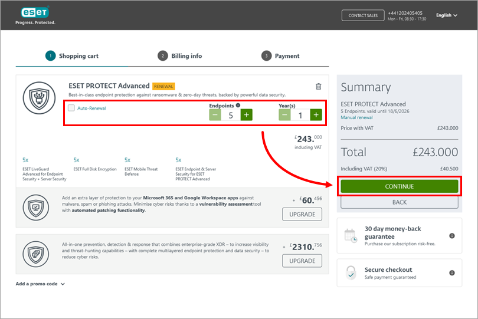The image size is (478, 319).
Task: Enable the Auto-Renewal checkbox
Action: [71, 108]
